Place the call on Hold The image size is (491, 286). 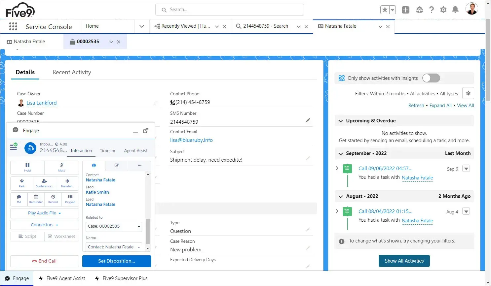click(27, 168)
